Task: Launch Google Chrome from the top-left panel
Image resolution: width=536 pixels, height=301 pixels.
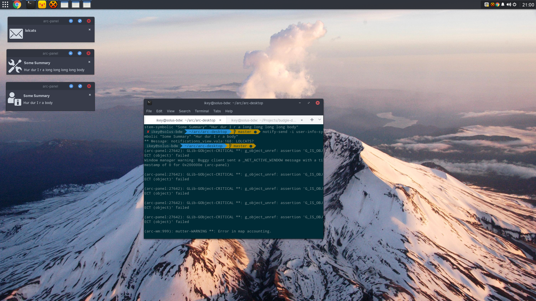Action: (17, 4)
